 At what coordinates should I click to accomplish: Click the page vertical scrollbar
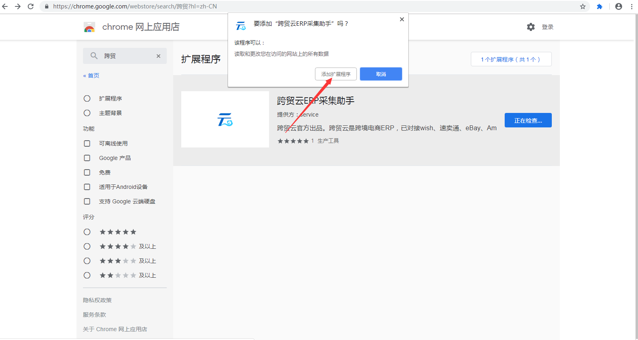(x=636, y=177)
